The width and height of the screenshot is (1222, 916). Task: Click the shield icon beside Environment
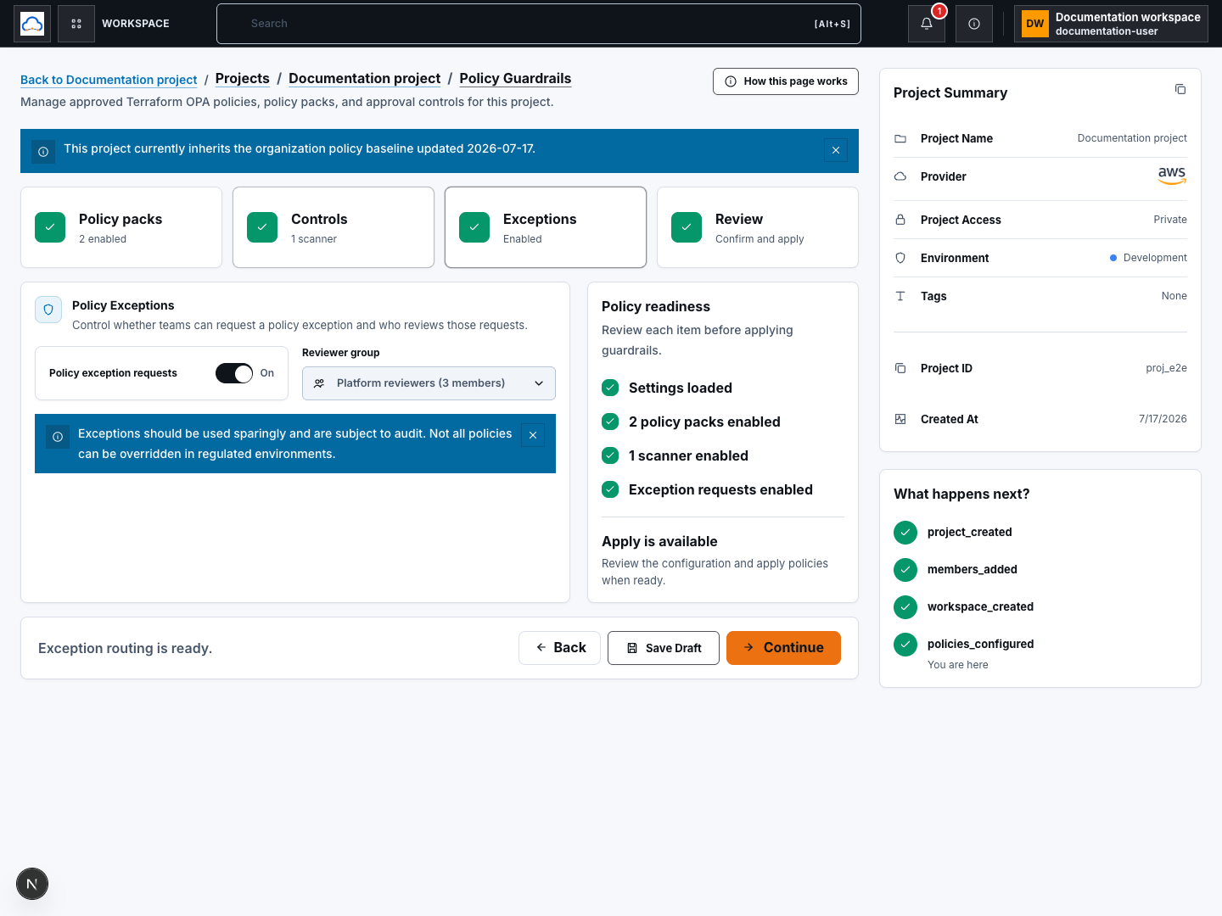[x=900, y=258]
